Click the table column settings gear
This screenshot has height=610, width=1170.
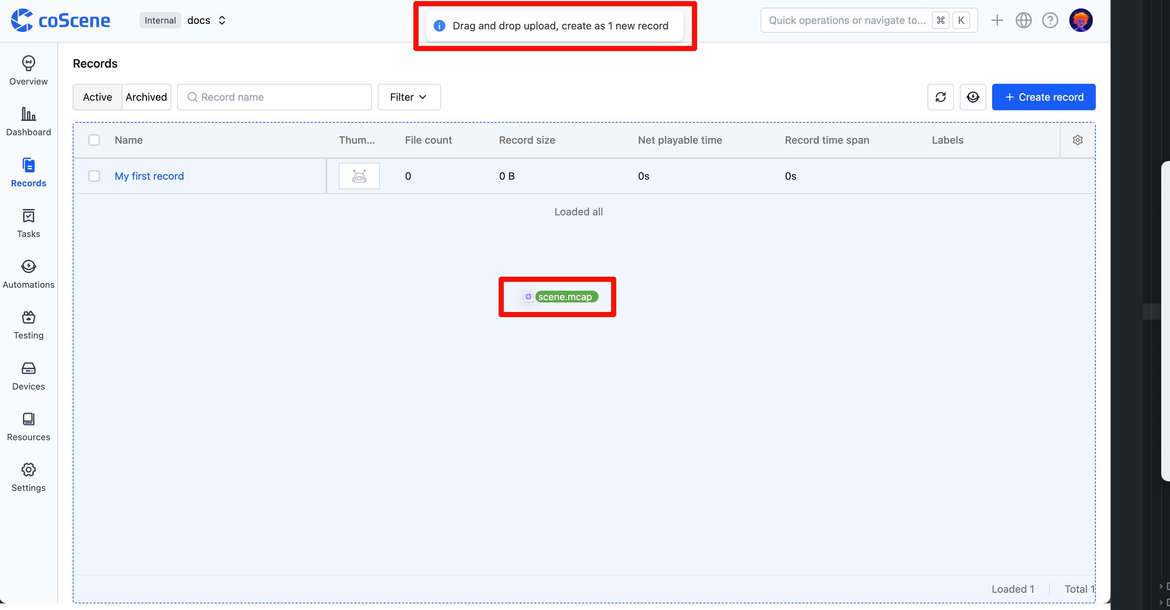[x=1077, y=140]
